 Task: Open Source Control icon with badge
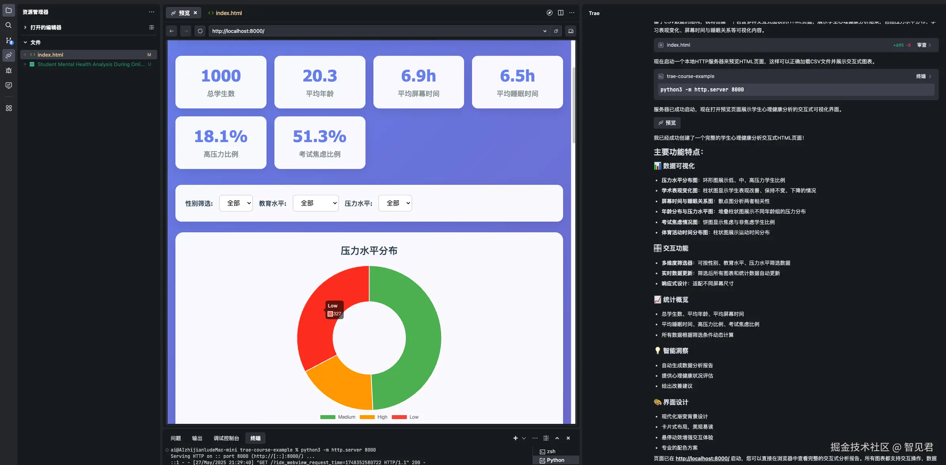[x=9, y=40]
